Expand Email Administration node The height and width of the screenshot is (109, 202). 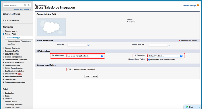click(x=3, y=77)
